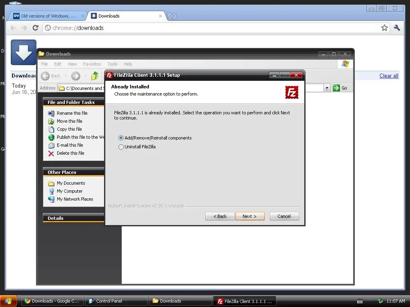Click My Network Places globe icon
The width and height of the screenshot is (410, 307).
click(x=51, y=199)
